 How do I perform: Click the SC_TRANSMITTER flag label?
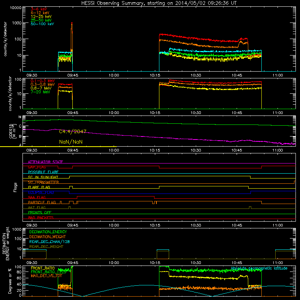coord(43,182)
